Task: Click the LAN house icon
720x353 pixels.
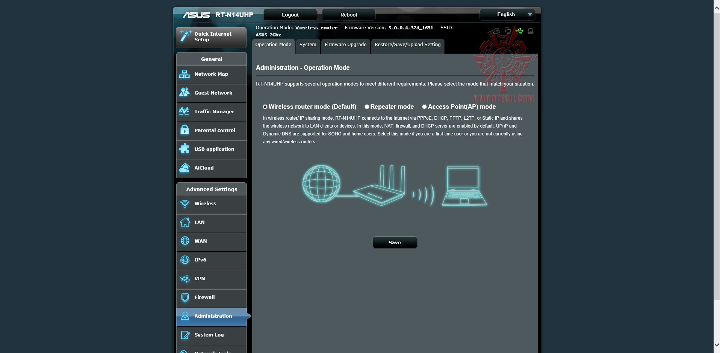Action: pos(185,222)
